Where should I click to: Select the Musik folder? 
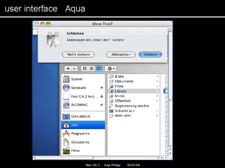point(133,96)
